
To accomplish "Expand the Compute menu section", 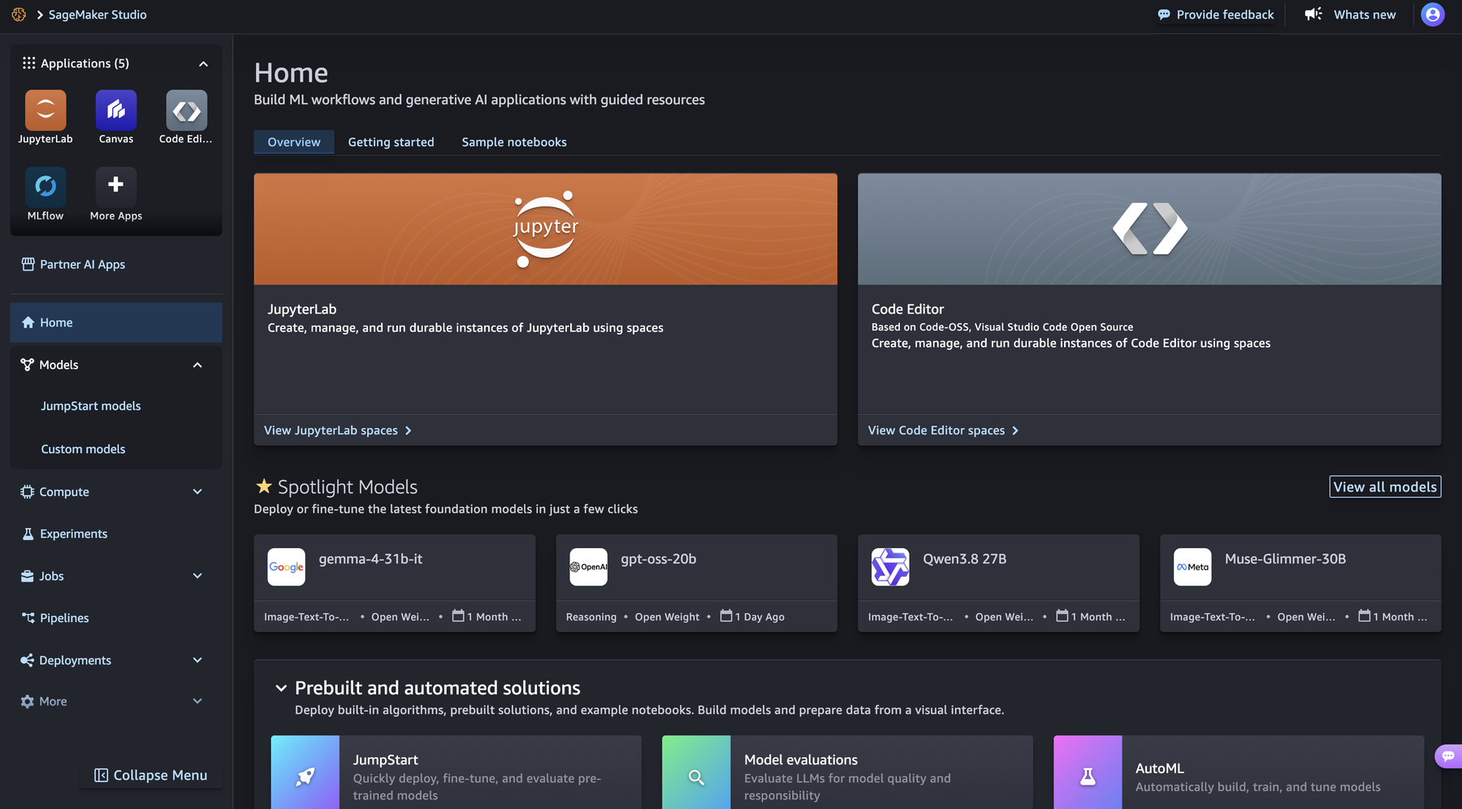I will click(116, 491).
